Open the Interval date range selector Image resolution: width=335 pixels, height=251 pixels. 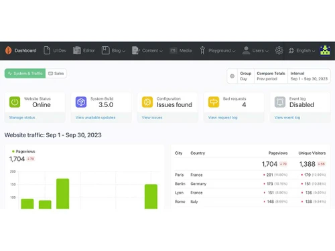(x=309, y=76)
